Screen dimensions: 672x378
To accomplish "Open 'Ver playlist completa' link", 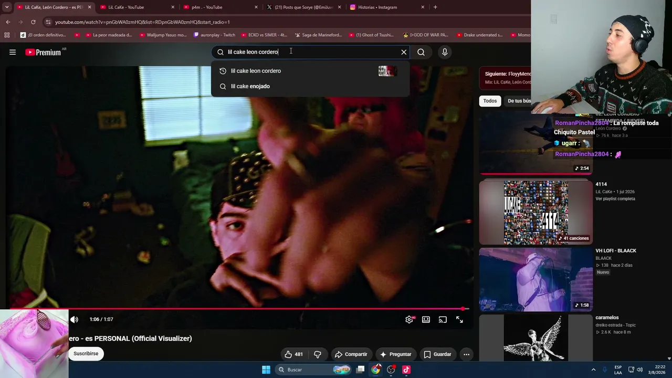I will (615, 198).
